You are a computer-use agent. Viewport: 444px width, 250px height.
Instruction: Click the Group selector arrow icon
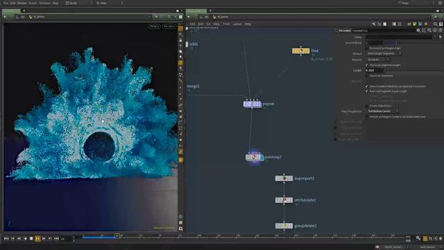[x=441, y=37]
